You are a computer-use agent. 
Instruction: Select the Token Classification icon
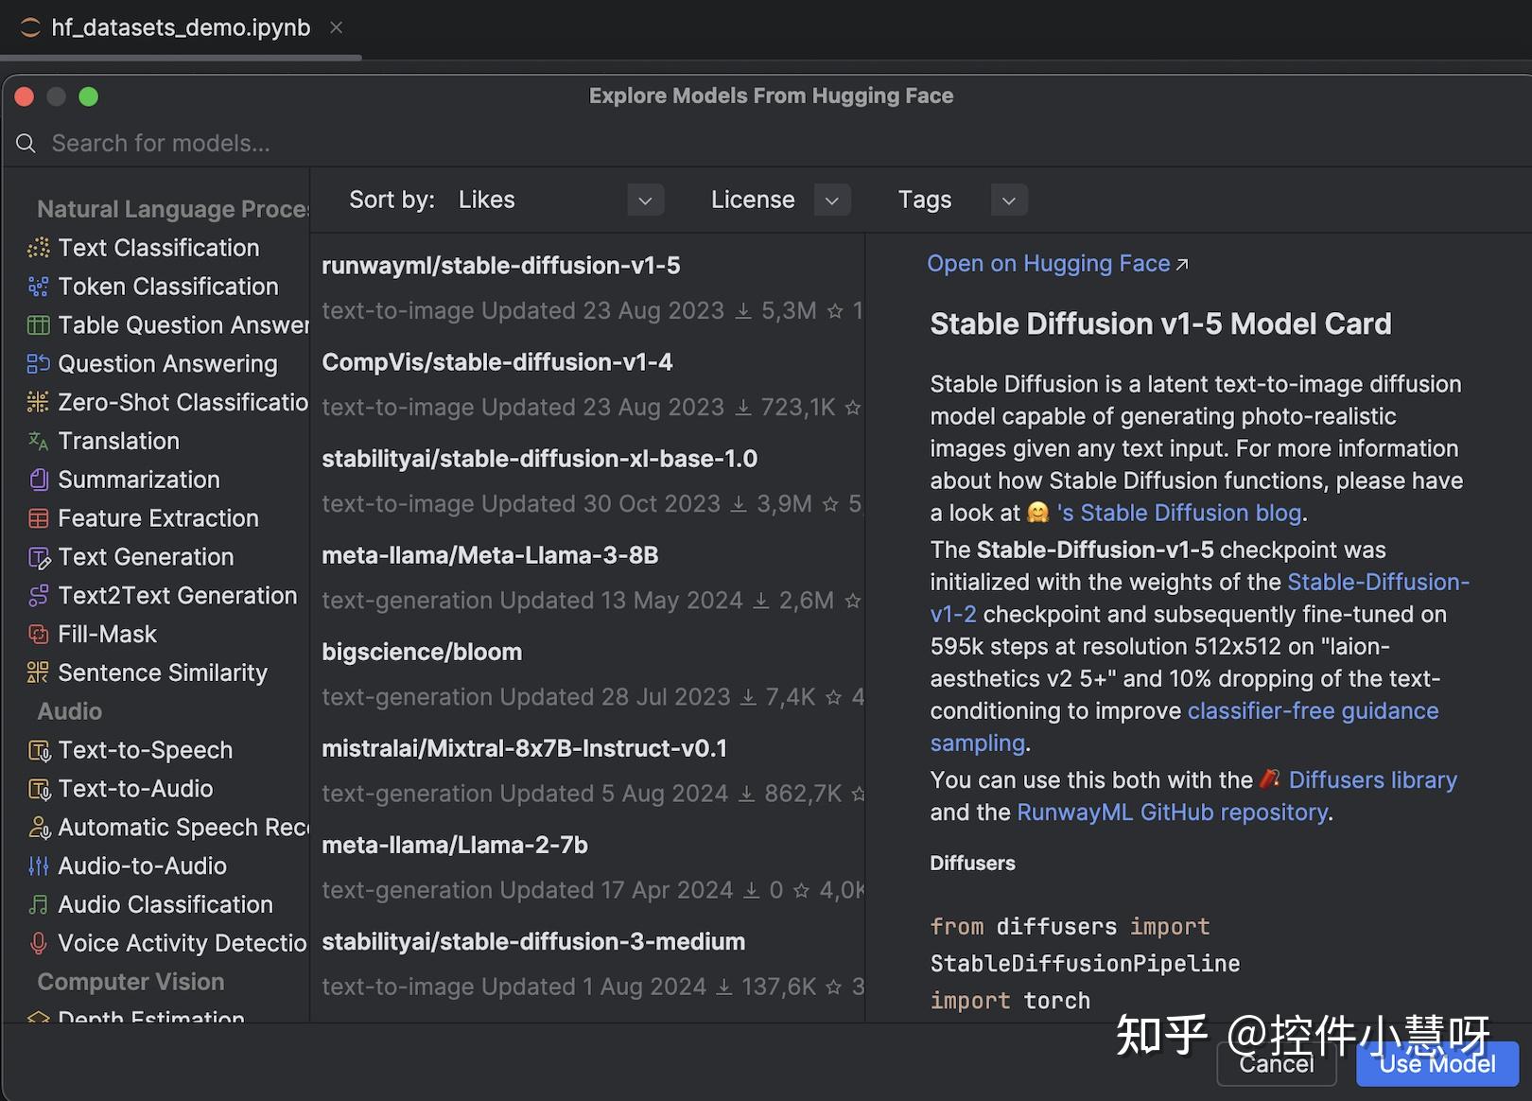pos(38,286)
